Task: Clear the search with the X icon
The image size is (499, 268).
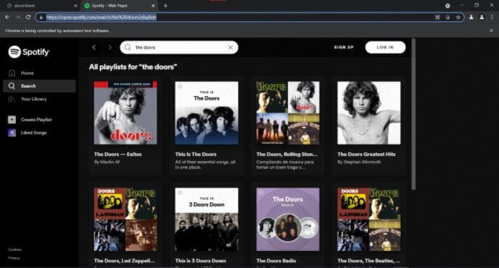Action: [x=230, y=48]
